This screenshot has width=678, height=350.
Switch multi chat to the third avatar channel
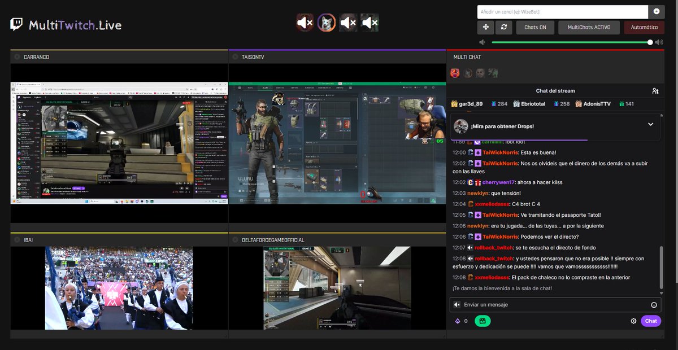(x=480, y=73)
